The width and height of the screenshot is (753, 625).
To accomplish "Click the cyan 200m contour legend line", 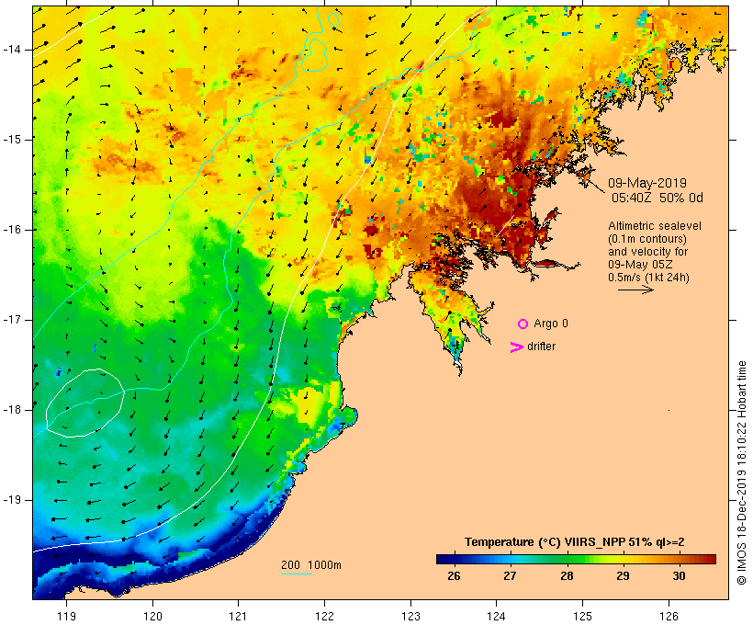I will tap(297, 574).
